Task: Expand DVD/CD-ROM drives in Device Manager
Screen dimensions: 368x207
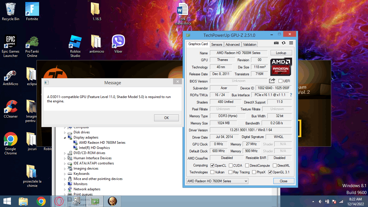Action: [65, 153]
